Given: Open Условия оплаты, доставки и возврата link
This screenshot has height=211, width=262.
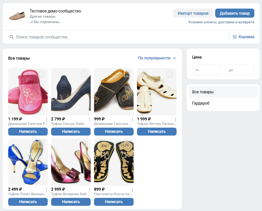Looking at the screenshot, I should [x=221, y=22].
